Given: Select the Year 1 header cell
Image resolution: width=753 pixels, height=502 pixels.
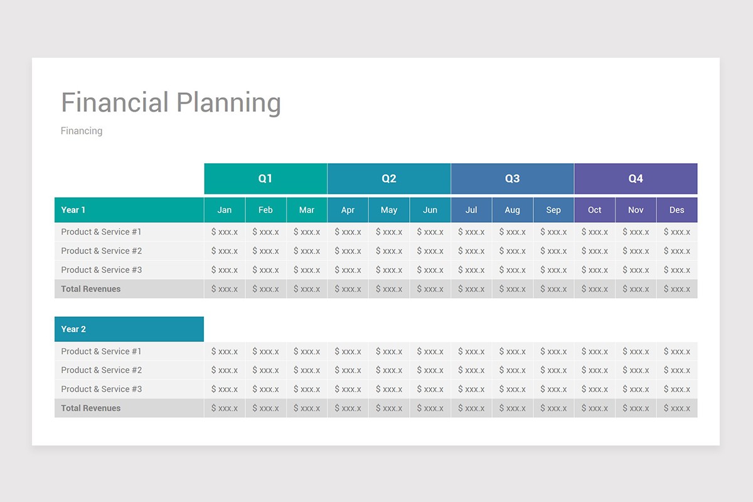Looking at the screenshot, I should tap(129, 210).
